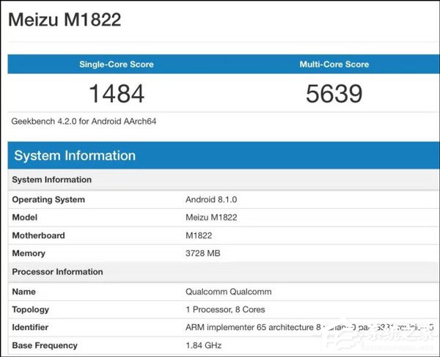Screen dimensions: 440x357
Task: Select the Motherboard value M1822
Action: (199, 235)
